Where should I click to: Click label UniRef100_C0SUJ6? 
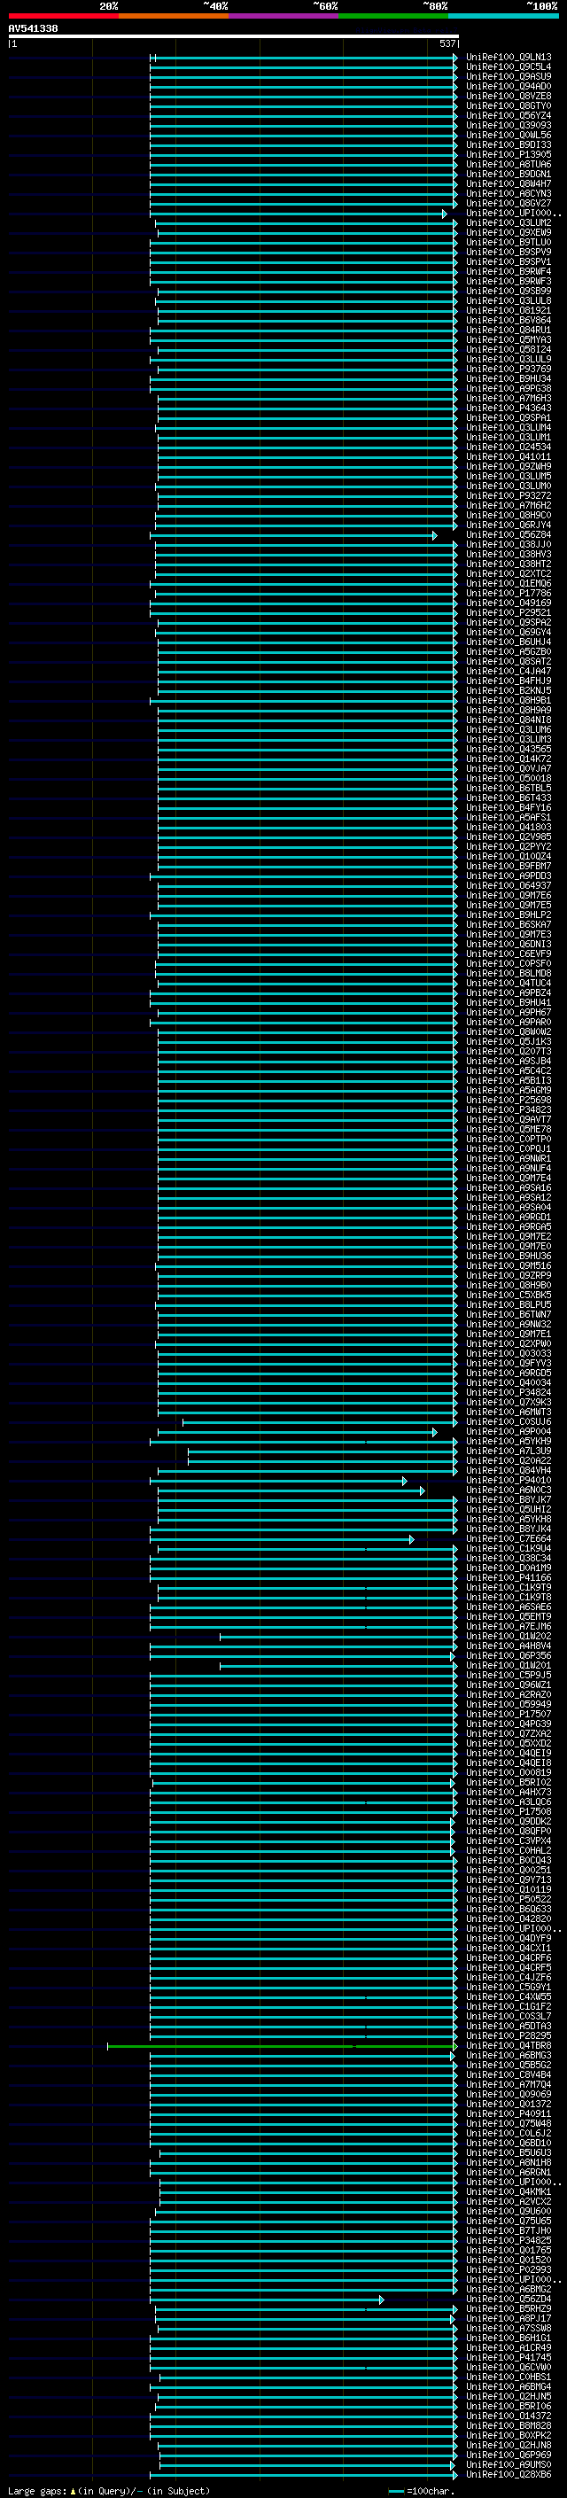pyautogui.click(x=509, y=1421)
